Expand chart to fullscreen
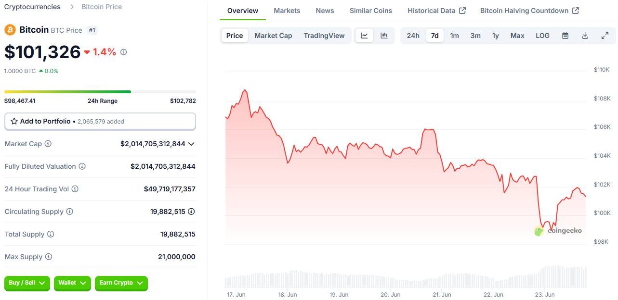This screenshot has height=300, width=618. [x=605, y=36]
